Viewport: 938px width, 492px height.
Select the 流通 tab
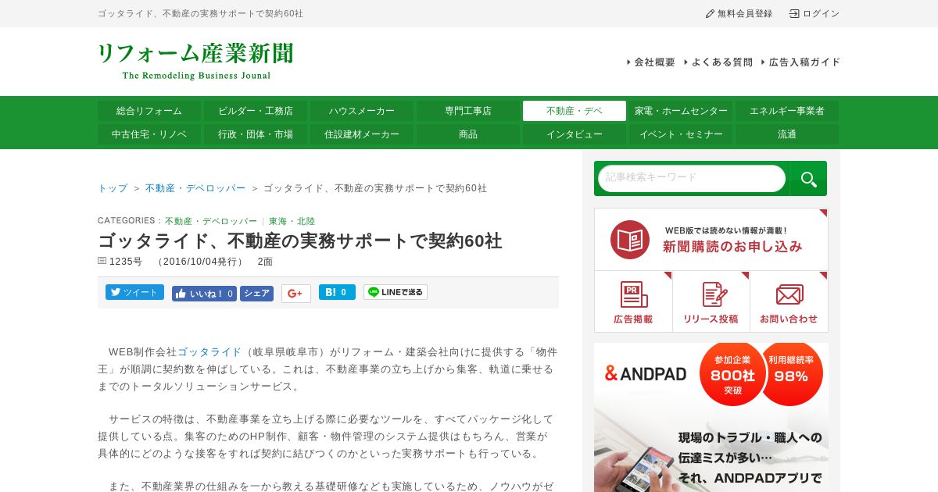[787, 134]
